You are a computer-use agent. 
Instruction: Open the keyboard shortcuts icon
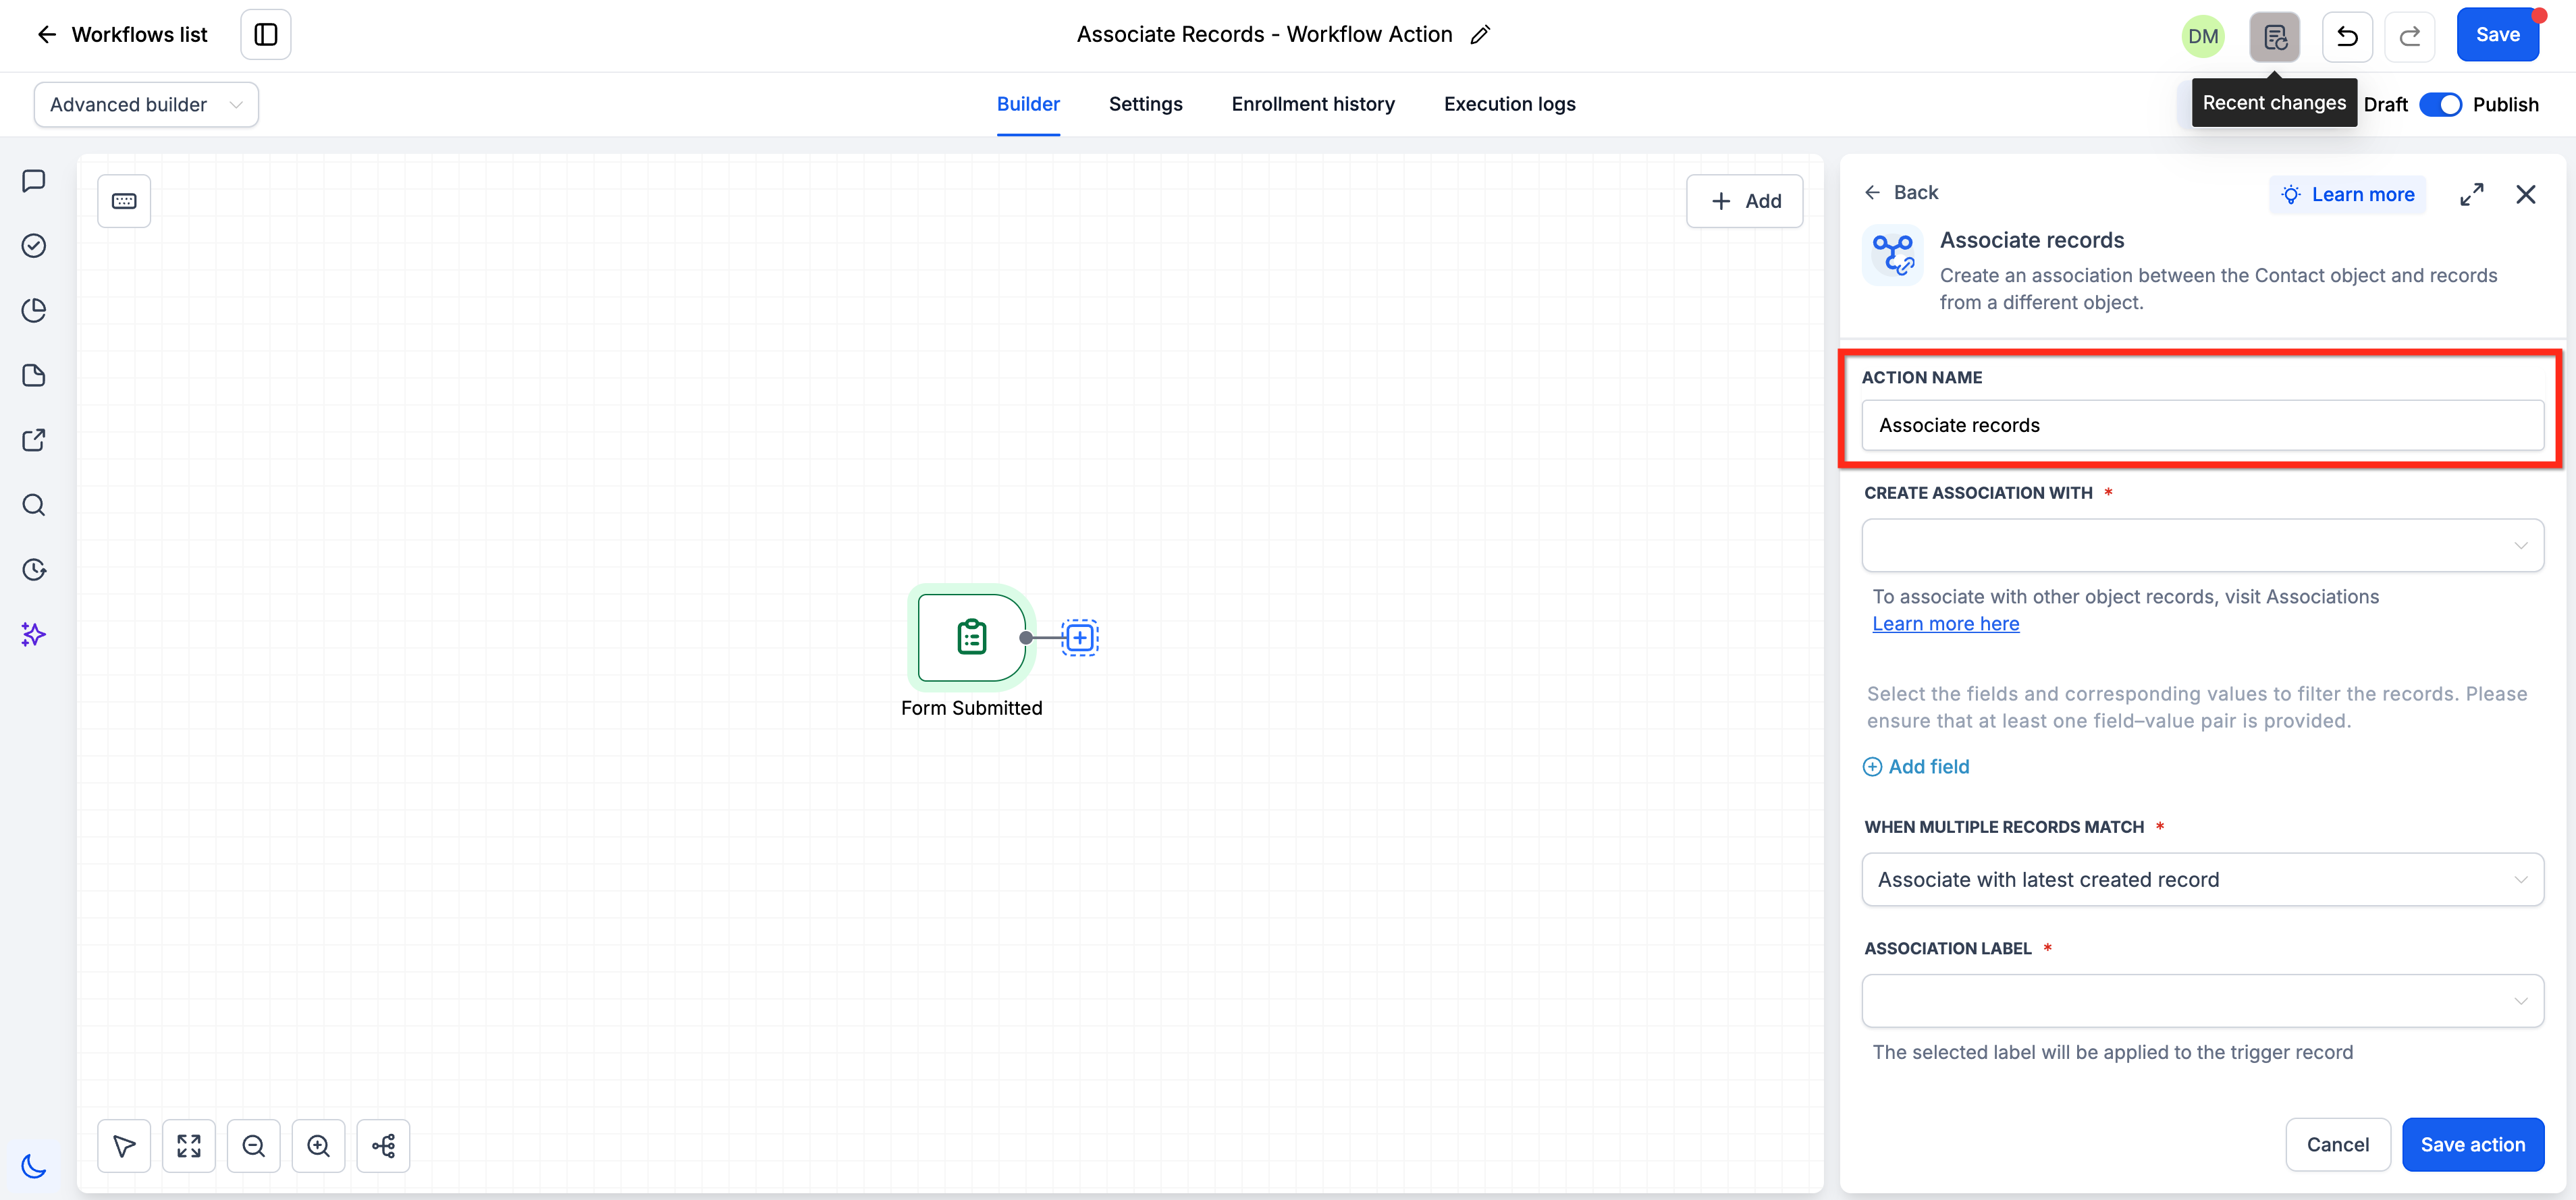pyautogui.click(x=124, y=201)
